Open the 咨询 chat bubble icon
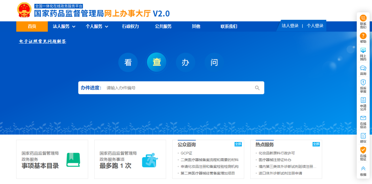Viewport: 372px width, 184px height. tap(363, 68)
